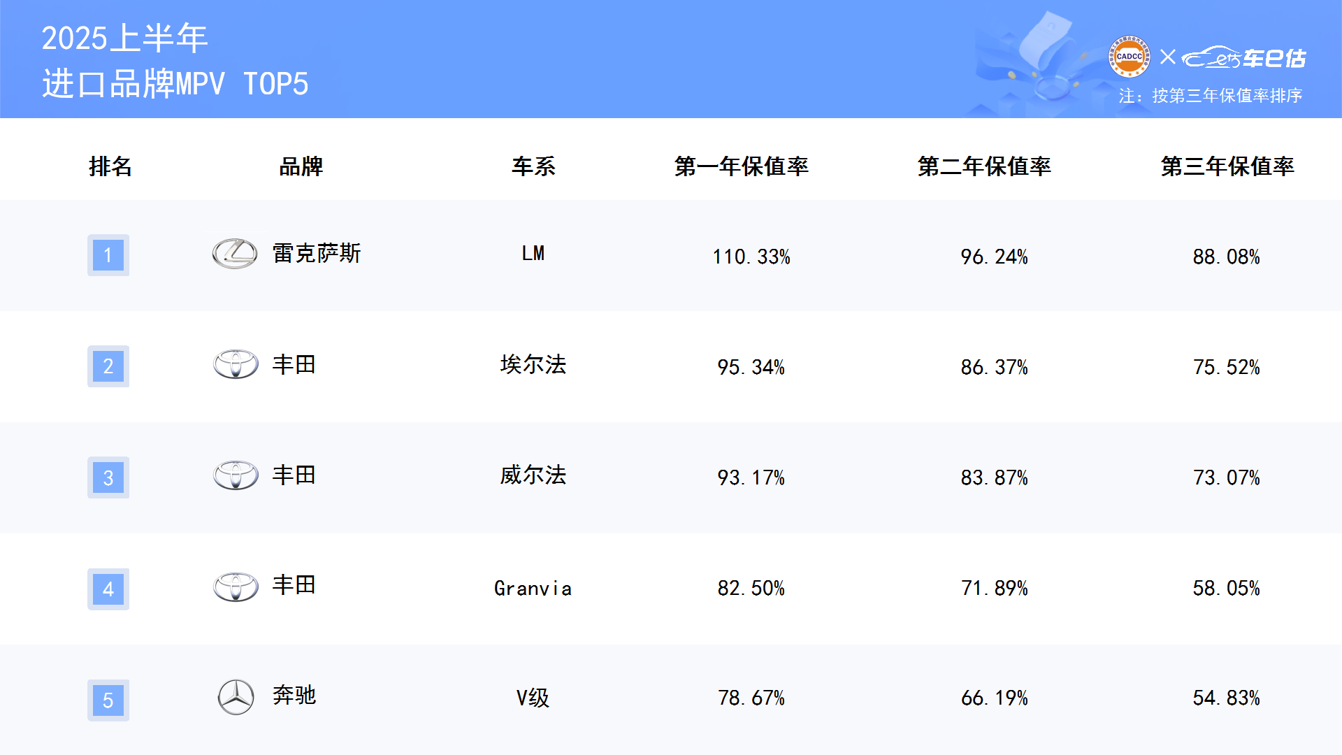Click the 车系 column header
The image size is (1342, 755).
pyautogui.click(x=533, y=166)
